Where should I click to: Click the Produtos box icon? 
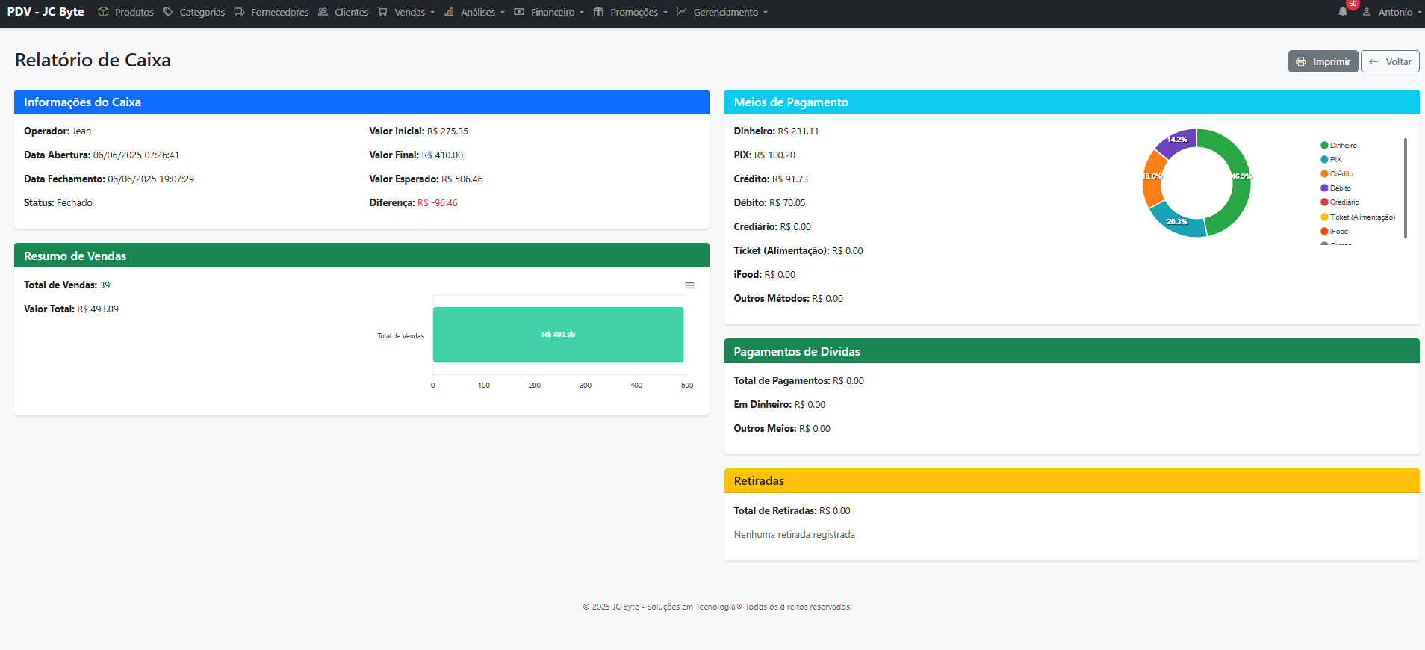tap(103, 12)
